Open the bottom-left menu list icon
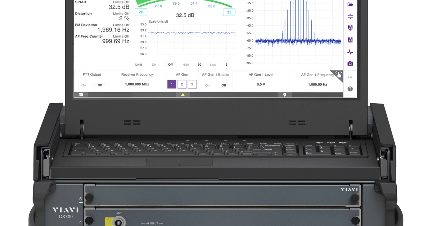Image resolution: width=432 pixels, height=226 pixels. tap(81, 94)
